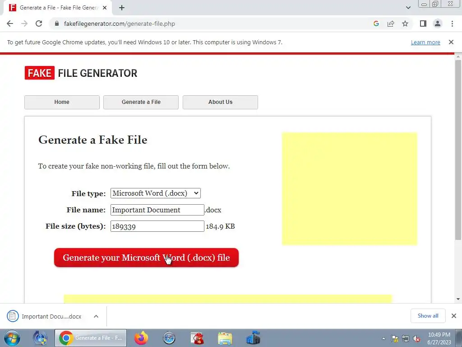This screenshot has height=347, width=462.
Task: Click the address bar URL text
Action: coord(119,23)
